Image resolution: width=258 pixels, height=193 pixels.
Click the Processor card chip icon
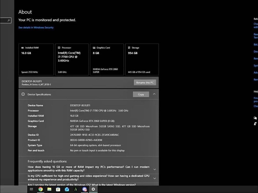(59, 48)
